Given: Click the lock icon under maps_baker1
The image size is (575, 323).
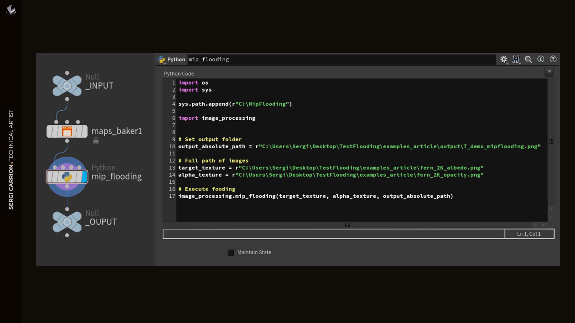Looking at the screenshot, I should point(96,141).
